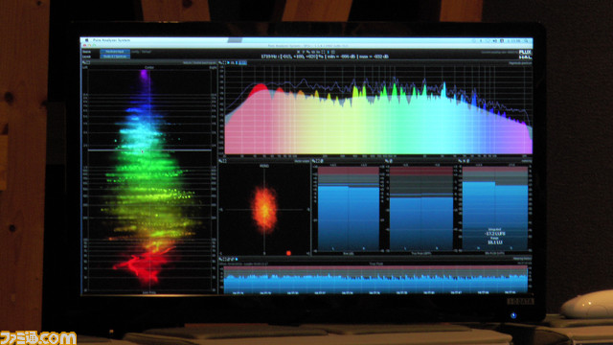Viewport: 613px width, 345px height.
Task: Click the blue Source selection button
Action: [x=115, y=52]
